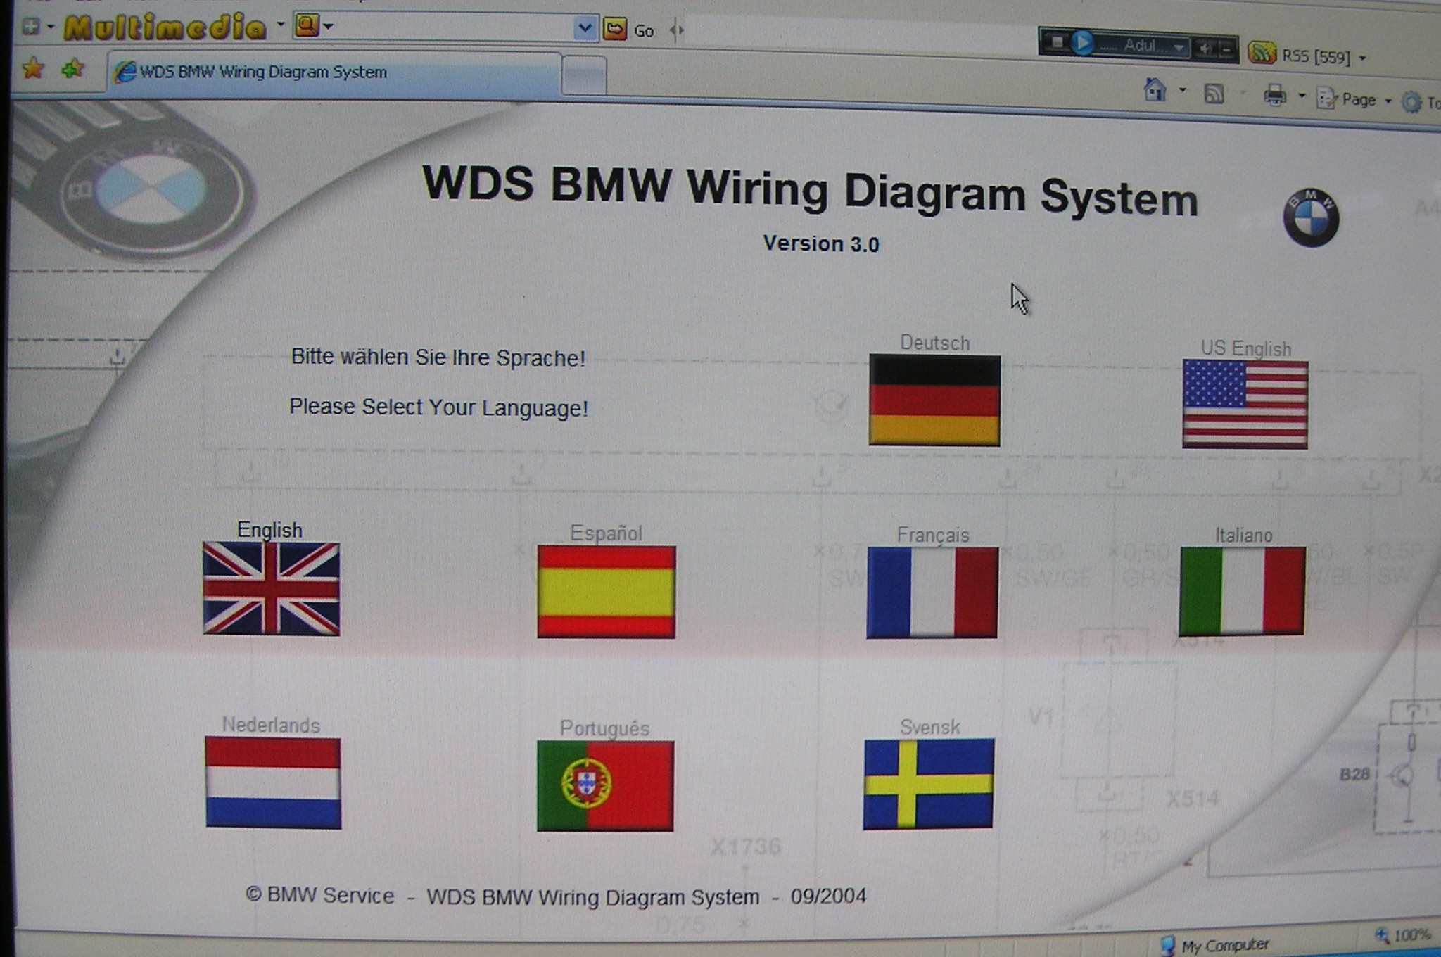Open the Favorites Center star icon
Viewport: 1441px width, 957px height.
[33, 68]
